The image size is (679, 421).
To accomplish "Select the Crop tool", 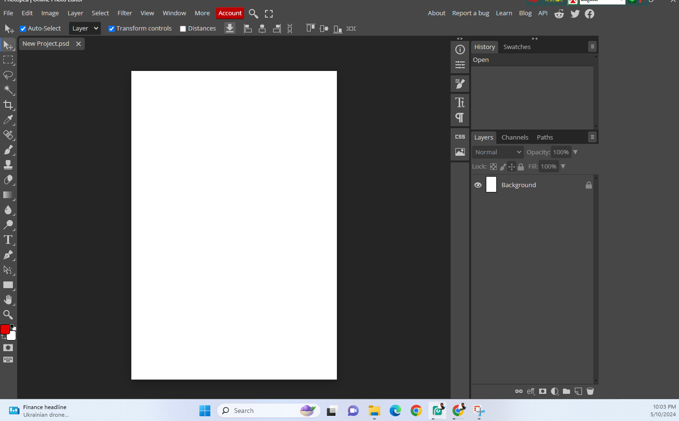I will pos(8,105).
